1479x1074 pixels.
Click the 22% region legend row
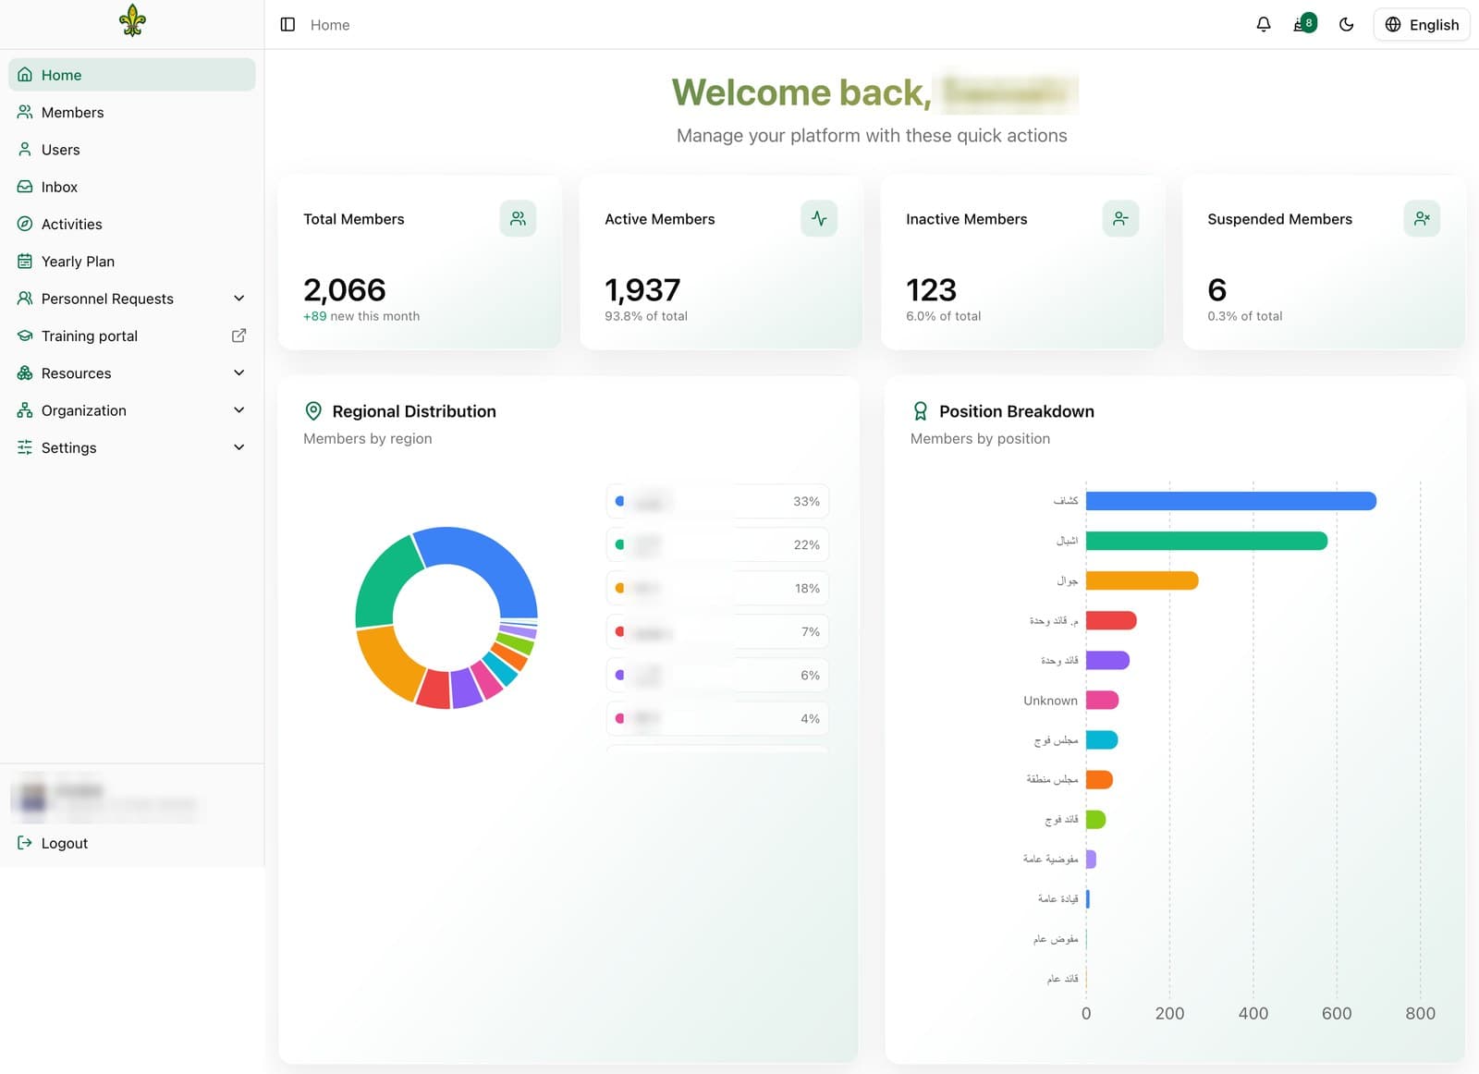click(x=717, y=544)
